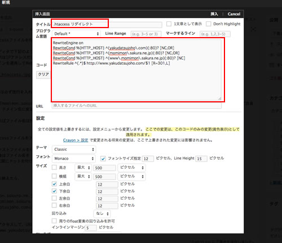Click the 下余白 value field
Image resolution: width=282 pixels, height=243 pixels.
[107, 192]
